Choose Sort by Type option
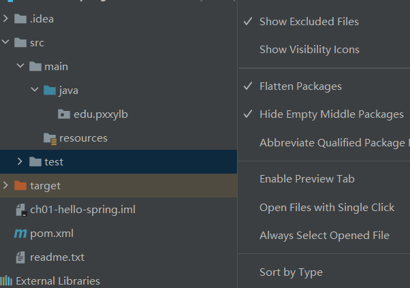The height and width of the screenshot is (288, 410). pos(291,272)
